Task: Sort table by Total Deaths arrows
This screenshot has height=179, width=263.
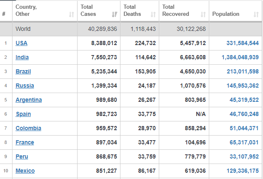Action: click(x=153, y=15)
